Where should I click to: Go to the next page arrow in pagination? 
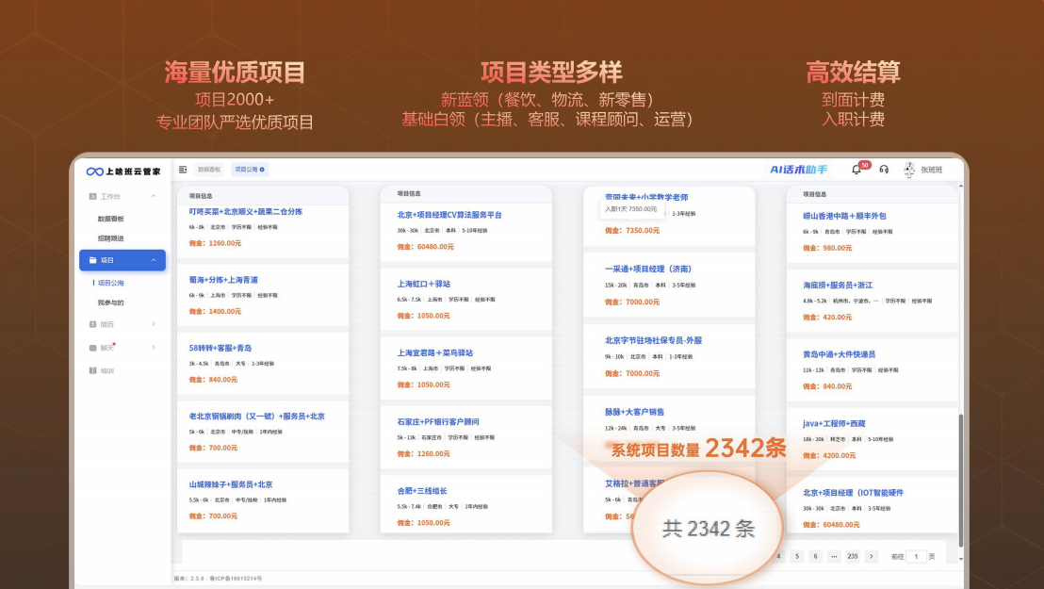872,556
